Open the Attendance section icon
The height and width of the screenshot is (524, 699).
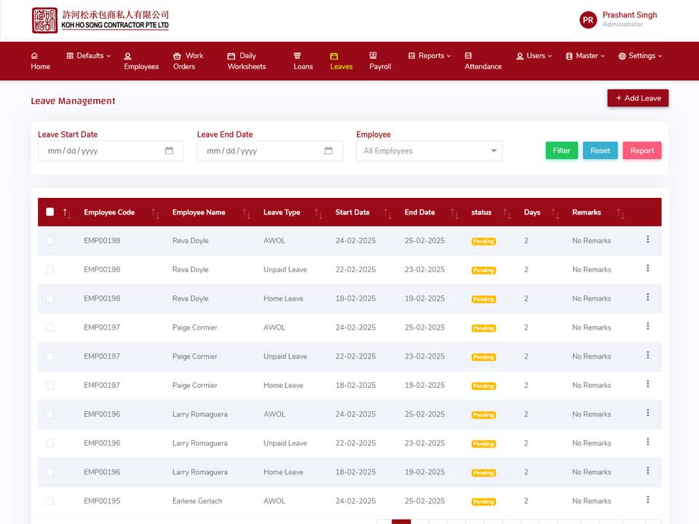(468, 56)
